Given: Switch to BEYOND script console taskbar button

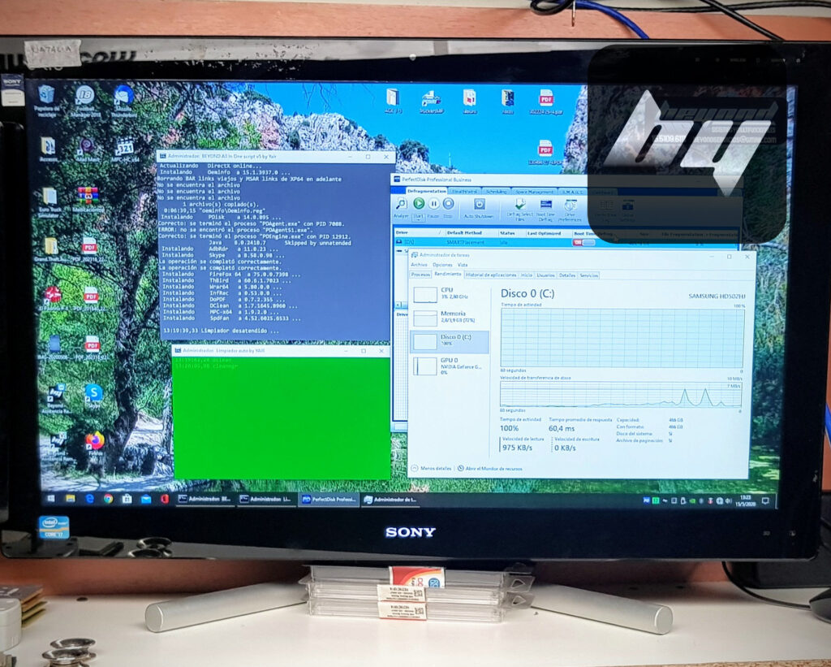Looking at the screenshot, I should [205, 499].
